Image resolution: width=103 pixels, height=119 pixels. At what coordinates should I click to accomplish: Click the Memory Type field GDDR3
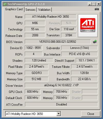37,73
